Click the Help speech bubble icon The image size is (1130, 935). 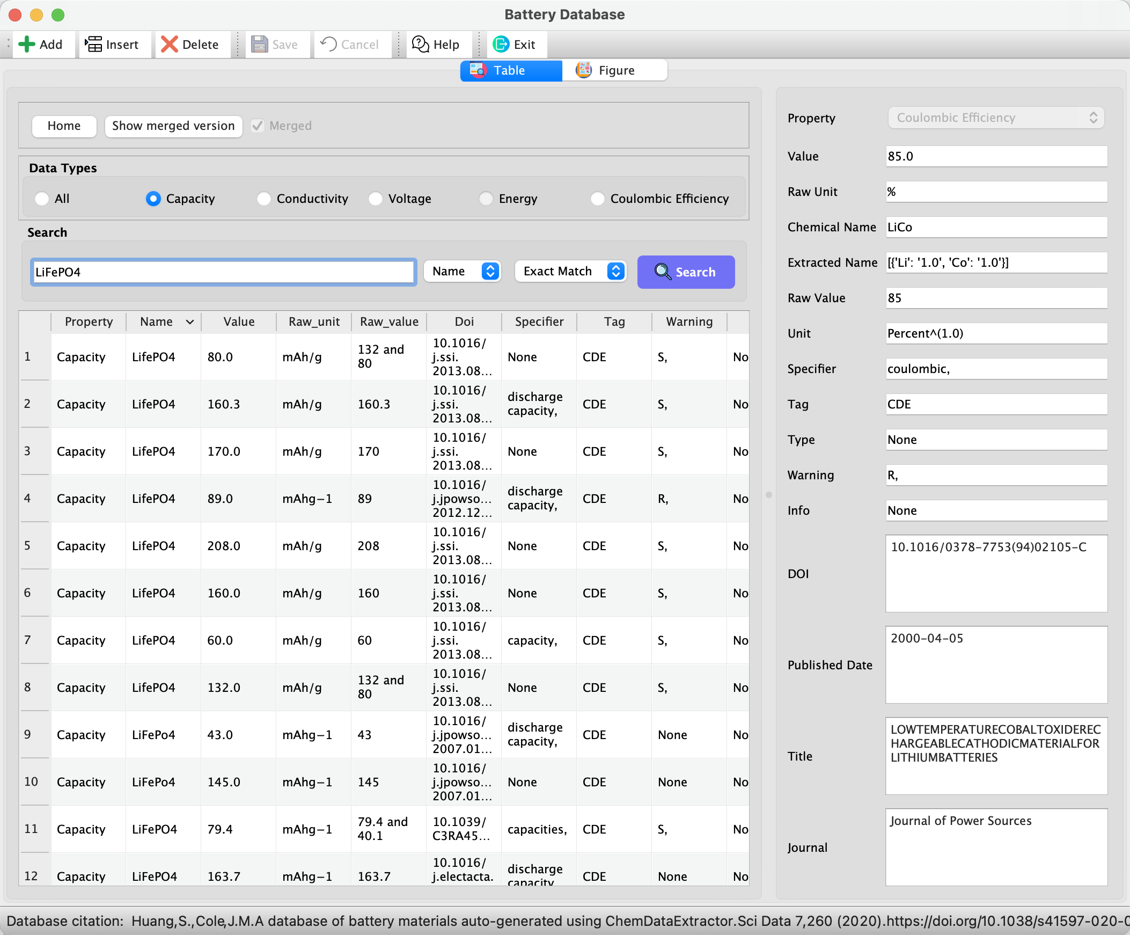(x=420, y=44)
